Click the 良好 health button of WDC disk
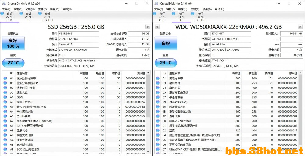305x156 pixels. 166,43
